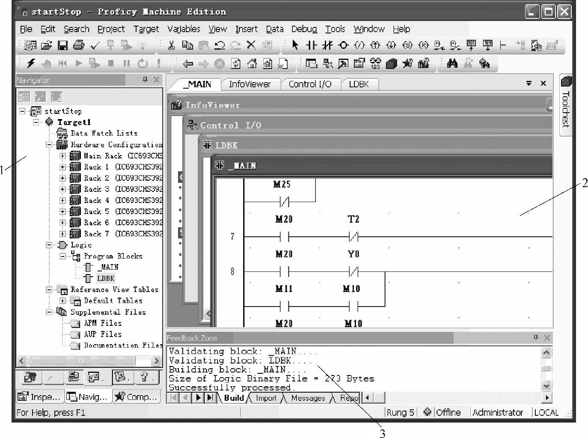
Task: Open the Toolchest side tab
Action: (x=566, y=105)
